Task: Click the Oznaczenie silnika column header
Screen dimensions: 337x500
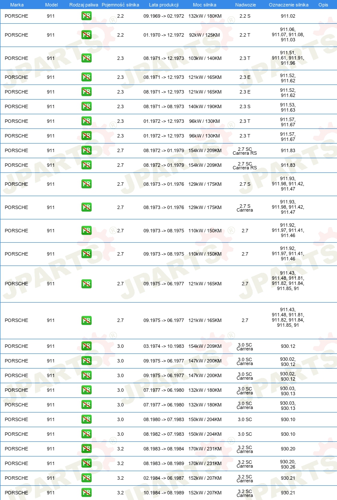Action: pyautogui.click(x=289, y=5)
